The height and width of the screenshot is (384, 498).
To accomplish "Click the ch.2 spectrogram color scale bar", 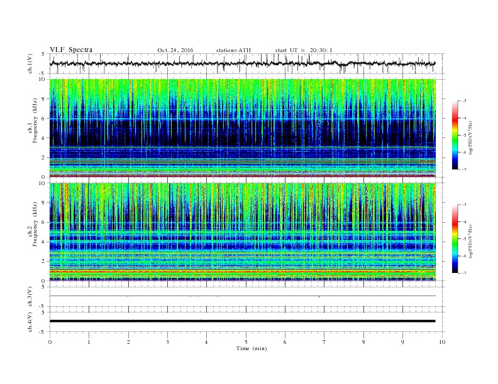I will [455, 238].
